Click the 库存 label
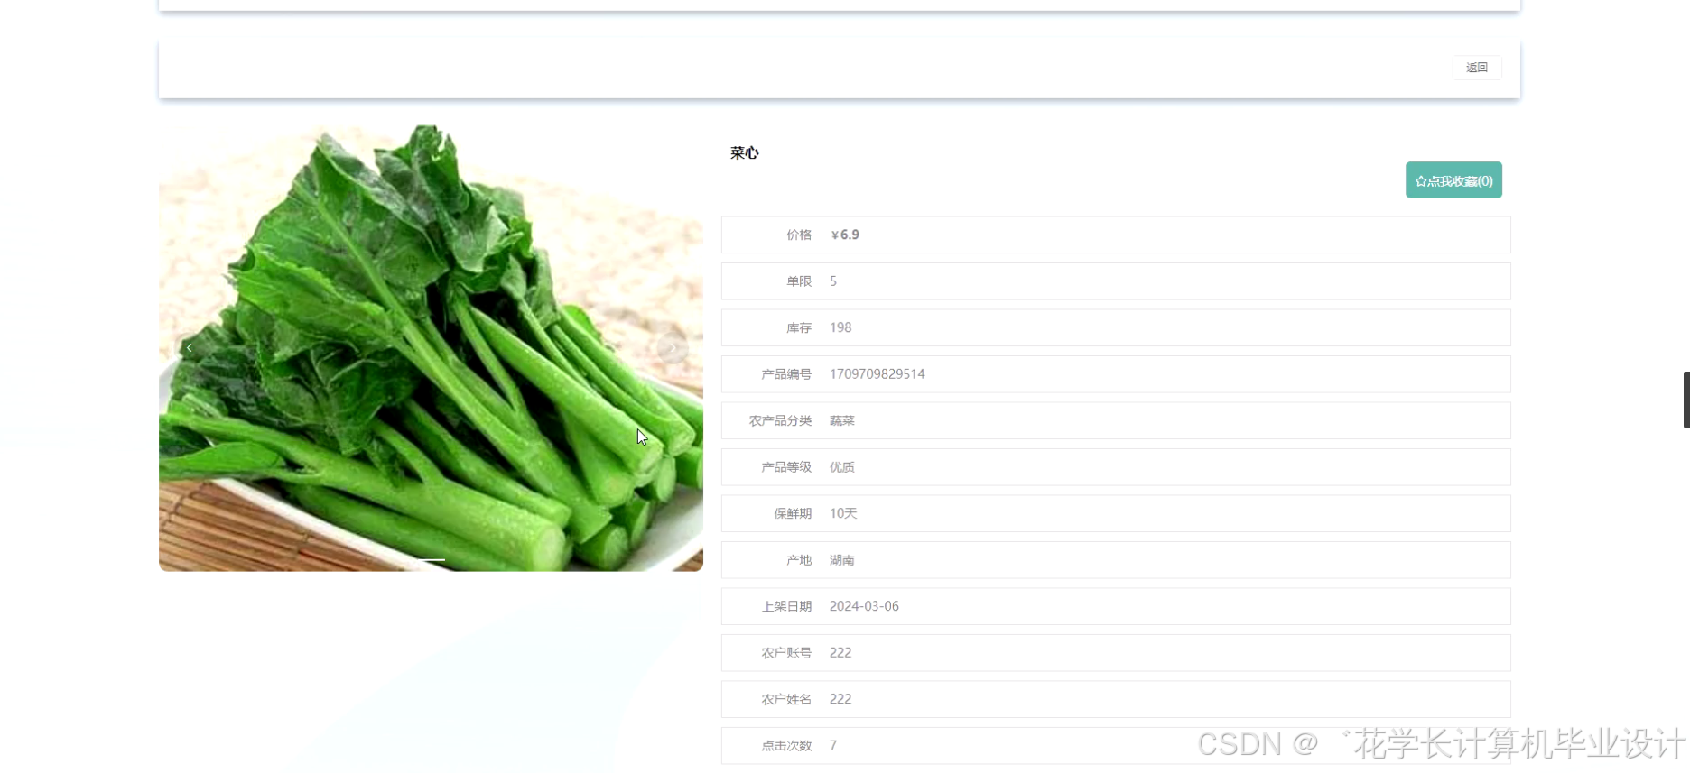Screen dimensions: 1690x773 (x=799, y=327)
